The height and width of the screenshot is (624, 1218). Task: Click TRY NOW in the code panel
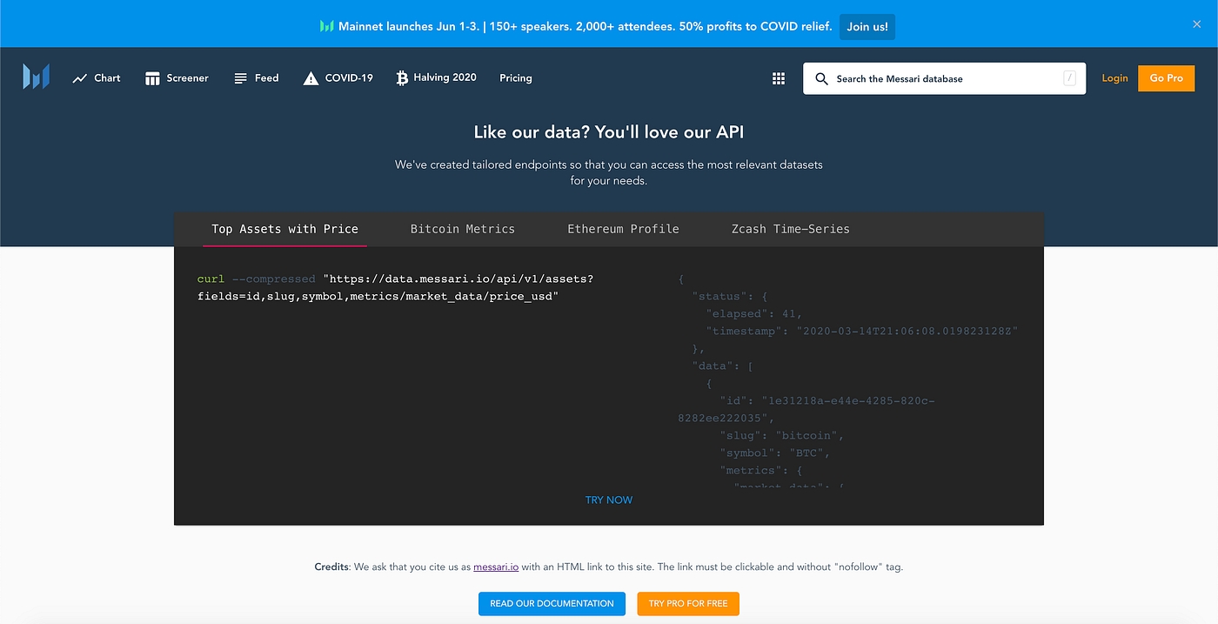click(x=608, y=500)
